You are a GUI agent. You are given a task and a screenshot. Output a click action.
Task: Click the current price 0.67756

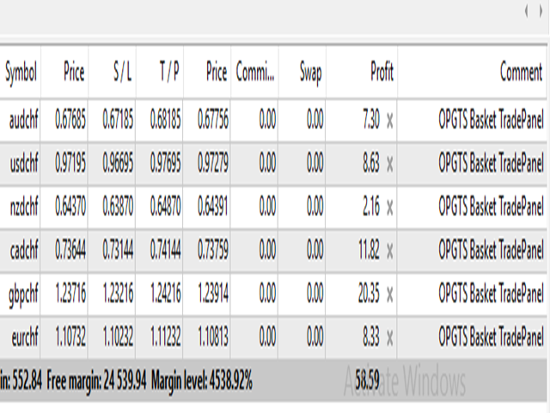tap(213, 119)
